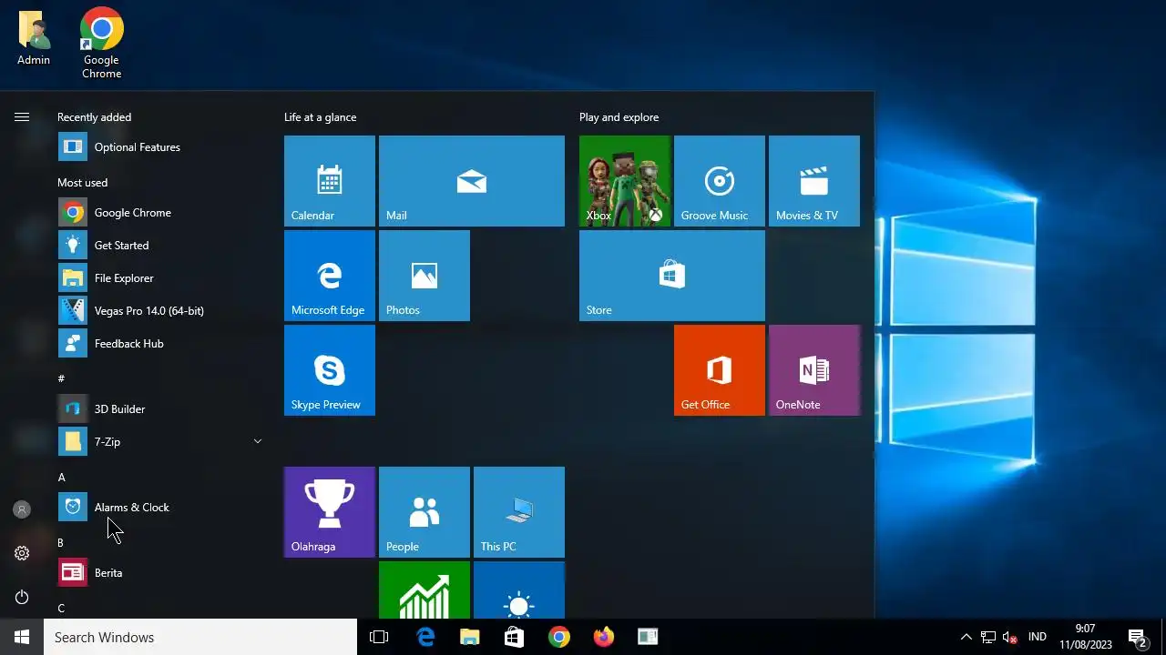Click the B section letter header
The image size is (1166, 655).
click(x=60, y=543)
